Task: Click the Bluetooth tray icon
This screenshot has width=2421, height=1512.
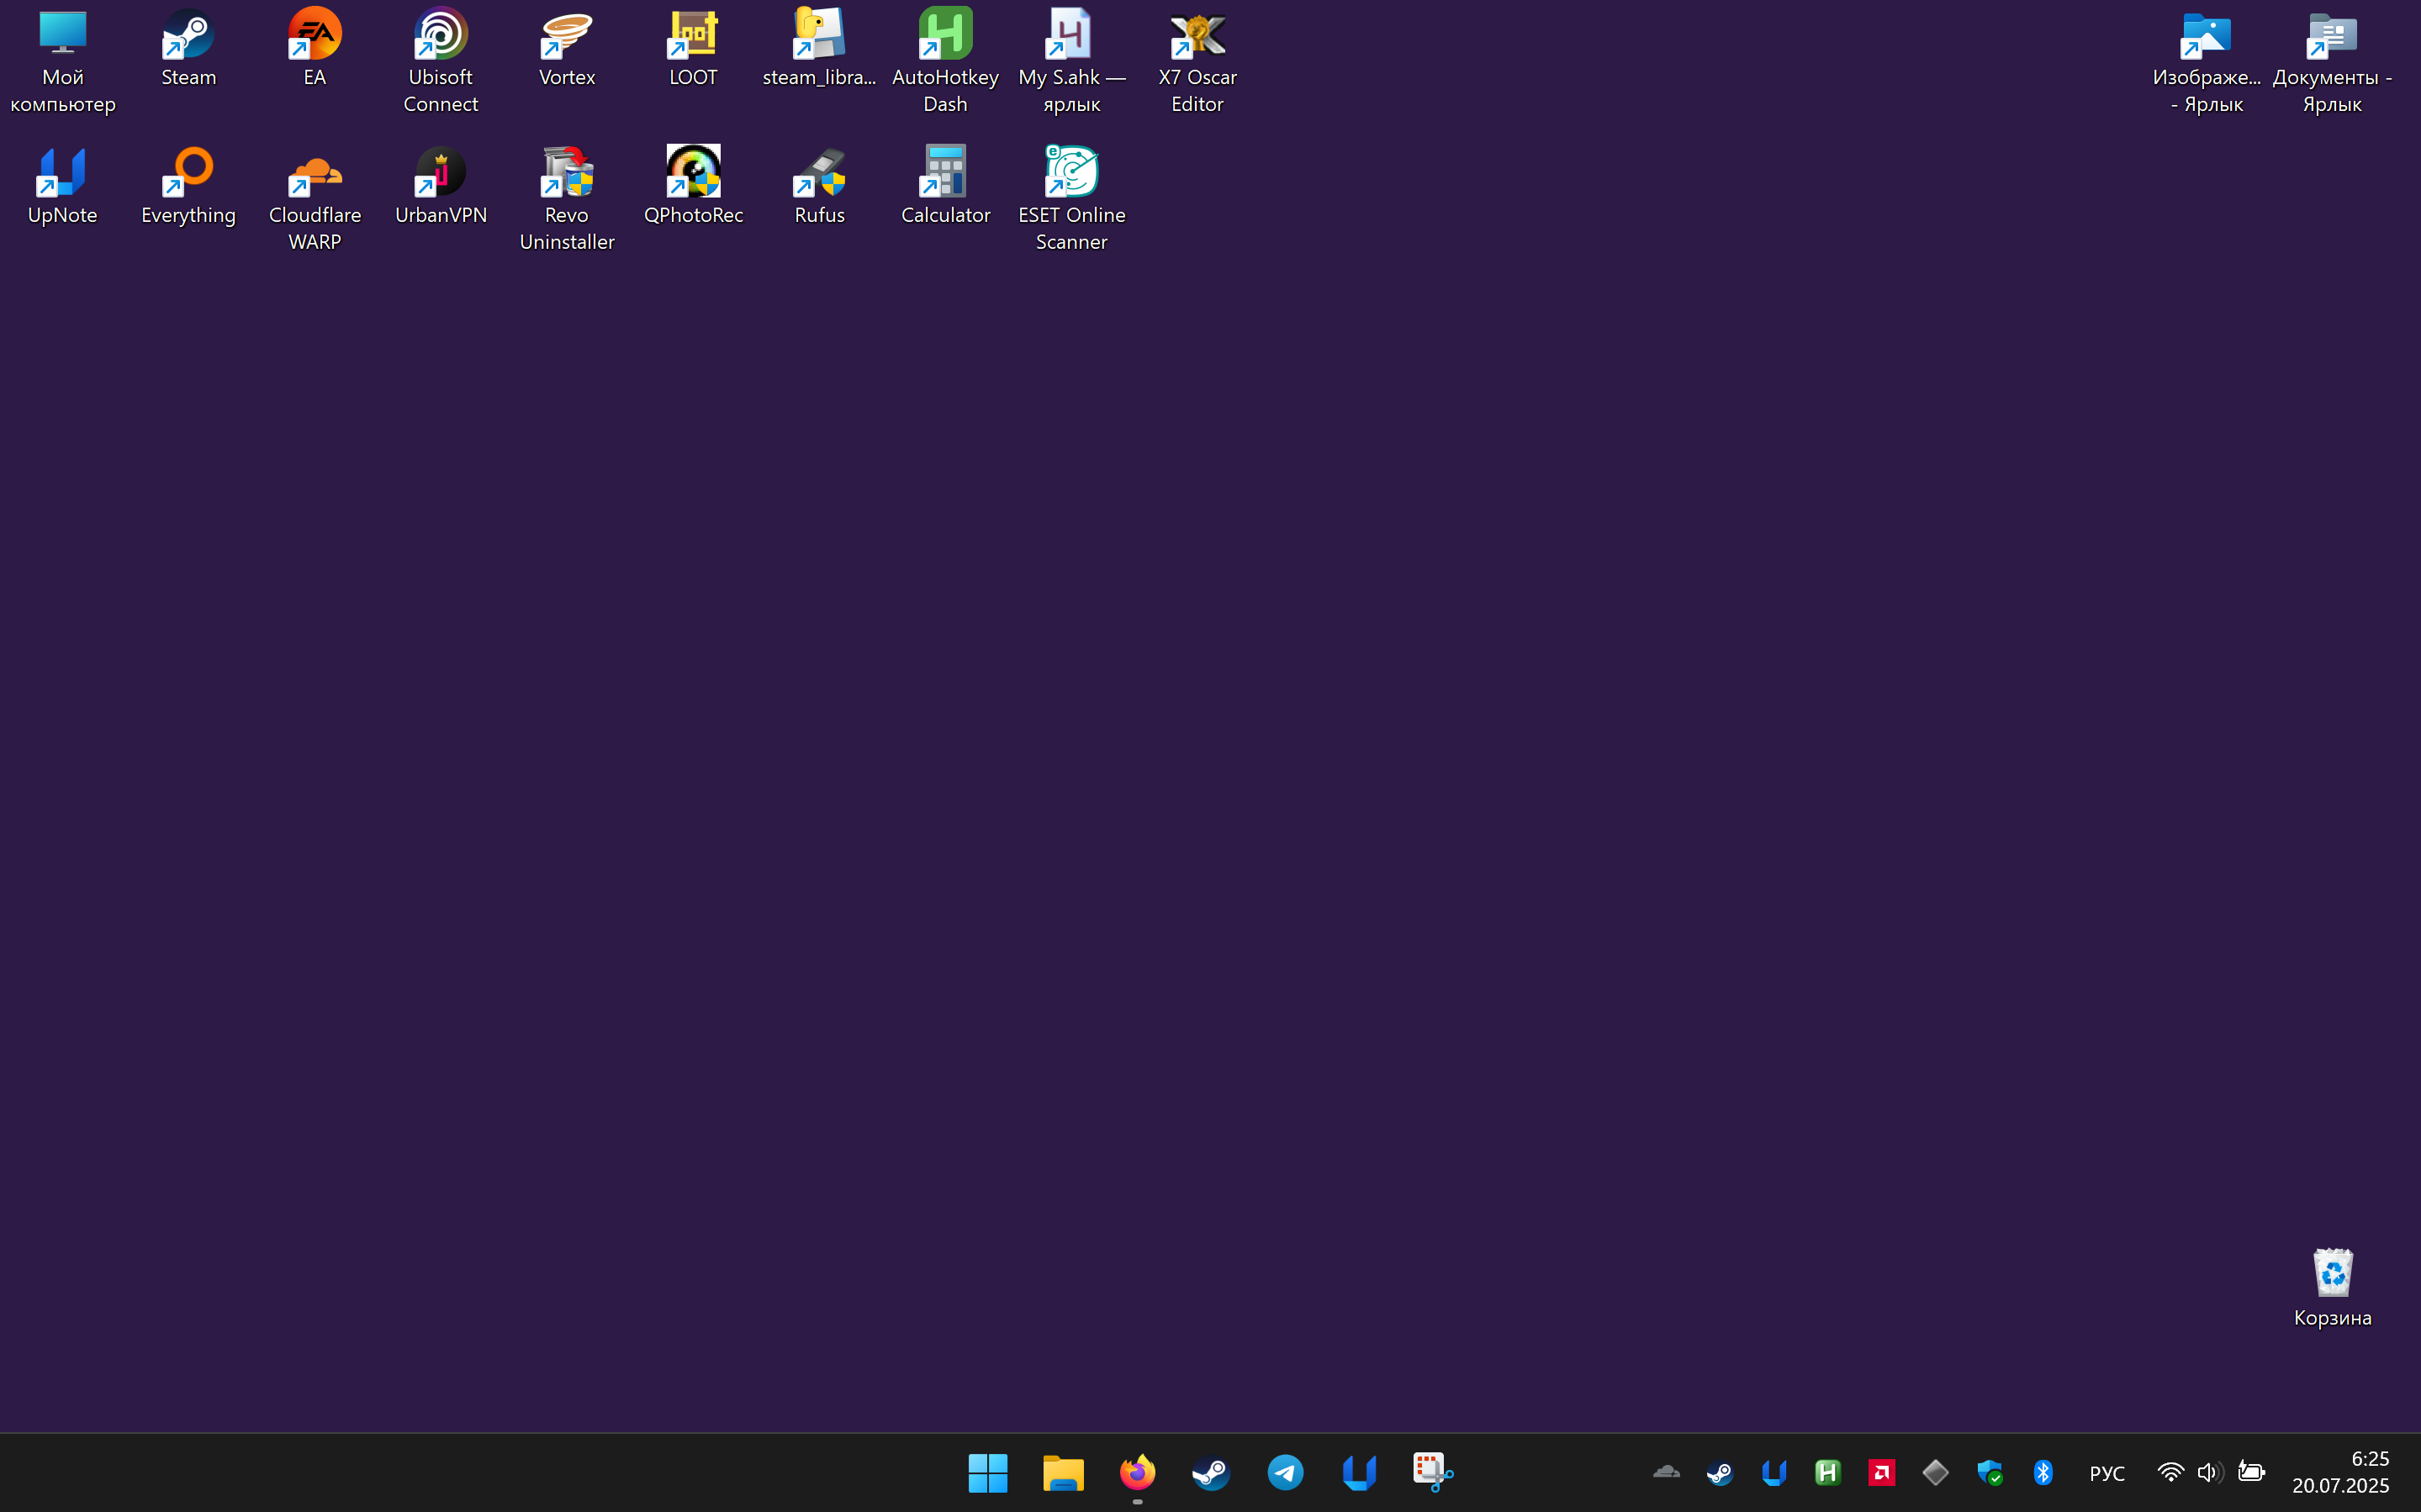Action: (x=2043, y=1472)
